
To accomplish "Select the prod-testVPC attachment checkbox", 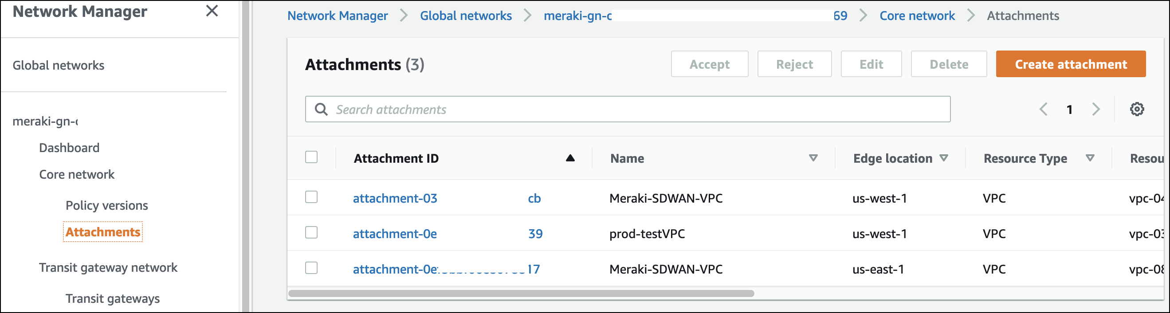I will 311,233.
